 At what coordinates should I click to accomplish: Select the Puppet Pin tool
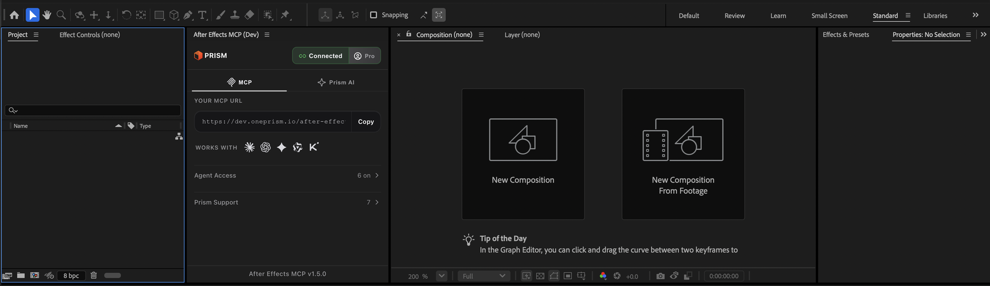(285, 15)
